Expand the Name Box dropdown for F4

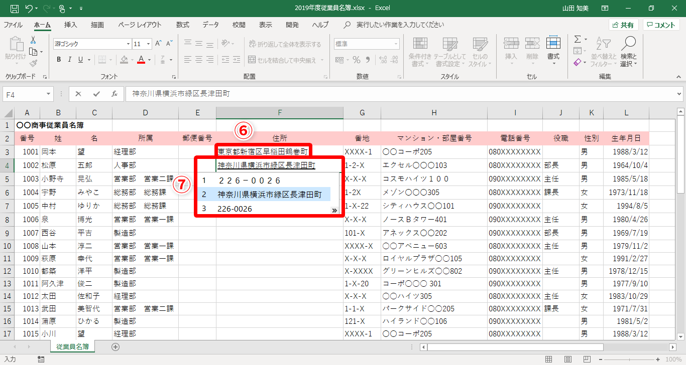pos(49,94)
